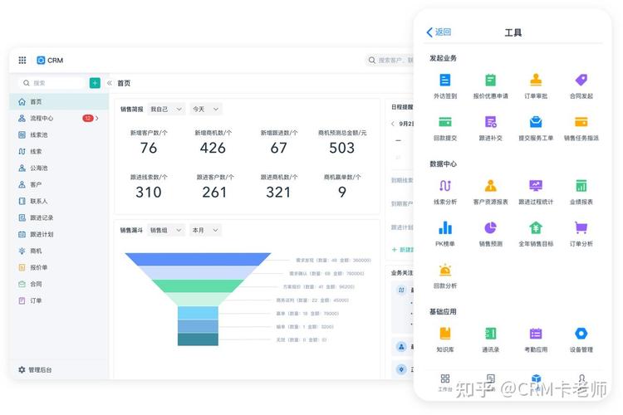
Task: Select 客户 in the sidebar
Action: point(59,184)
